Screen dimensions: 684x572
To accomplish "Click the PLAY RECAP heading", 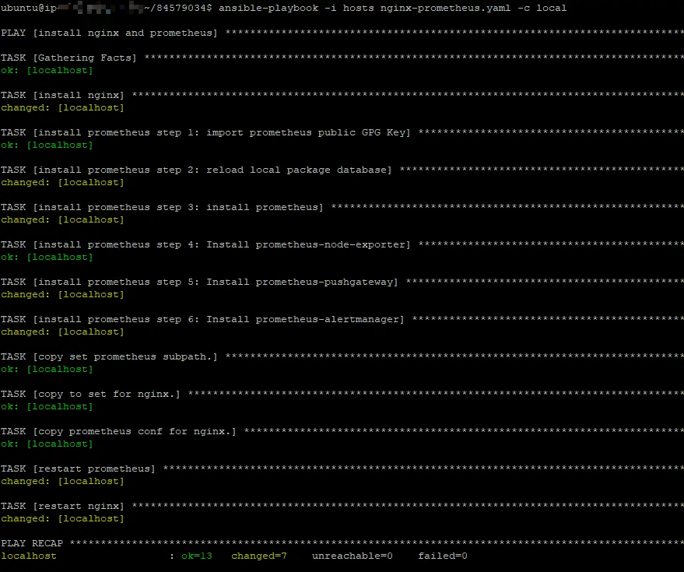I will click(x=32, y=543).
